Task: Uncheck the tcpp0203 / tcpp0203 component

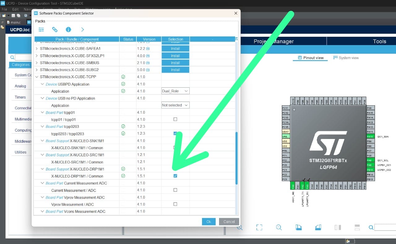Action: 175,133
